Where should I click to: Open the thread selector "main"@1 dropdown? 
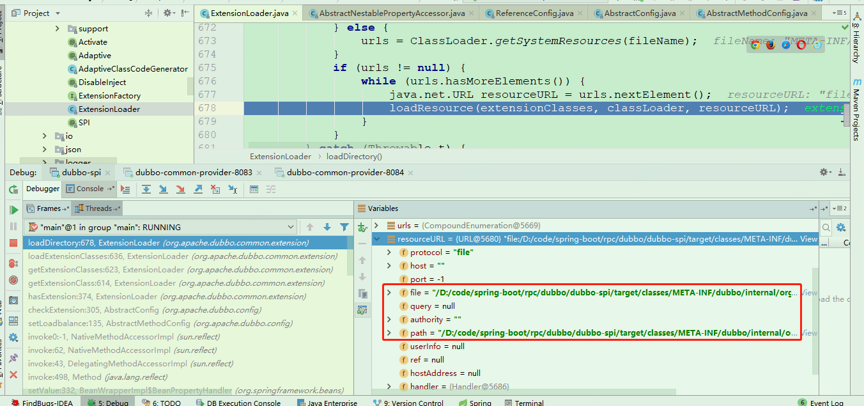pos(160,227)
